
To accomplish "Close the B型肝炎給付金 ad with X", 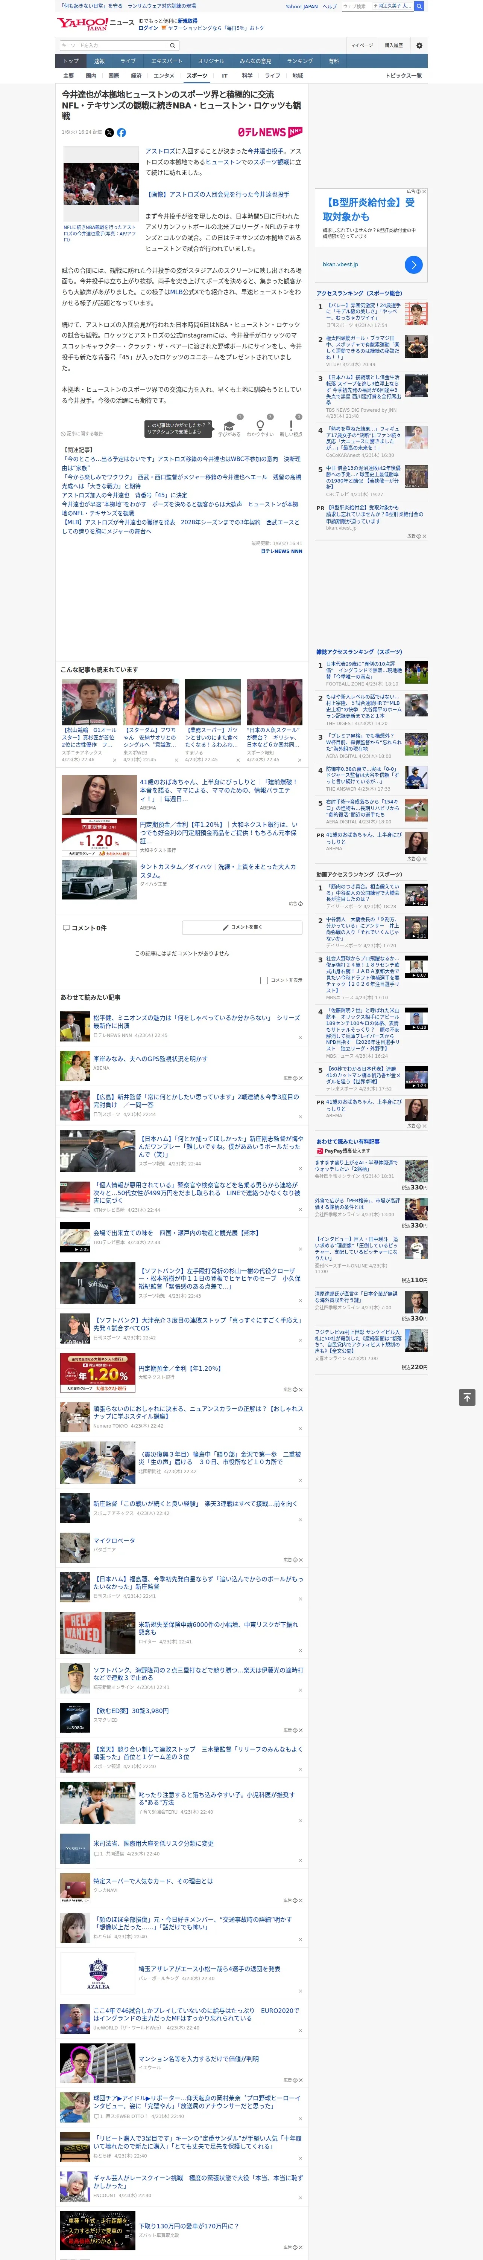I will click(x=424, y=191).
